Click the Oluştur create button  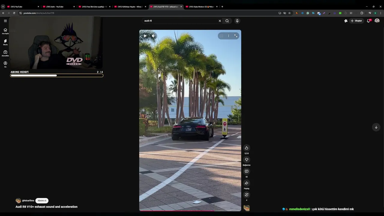coord(356,21)
